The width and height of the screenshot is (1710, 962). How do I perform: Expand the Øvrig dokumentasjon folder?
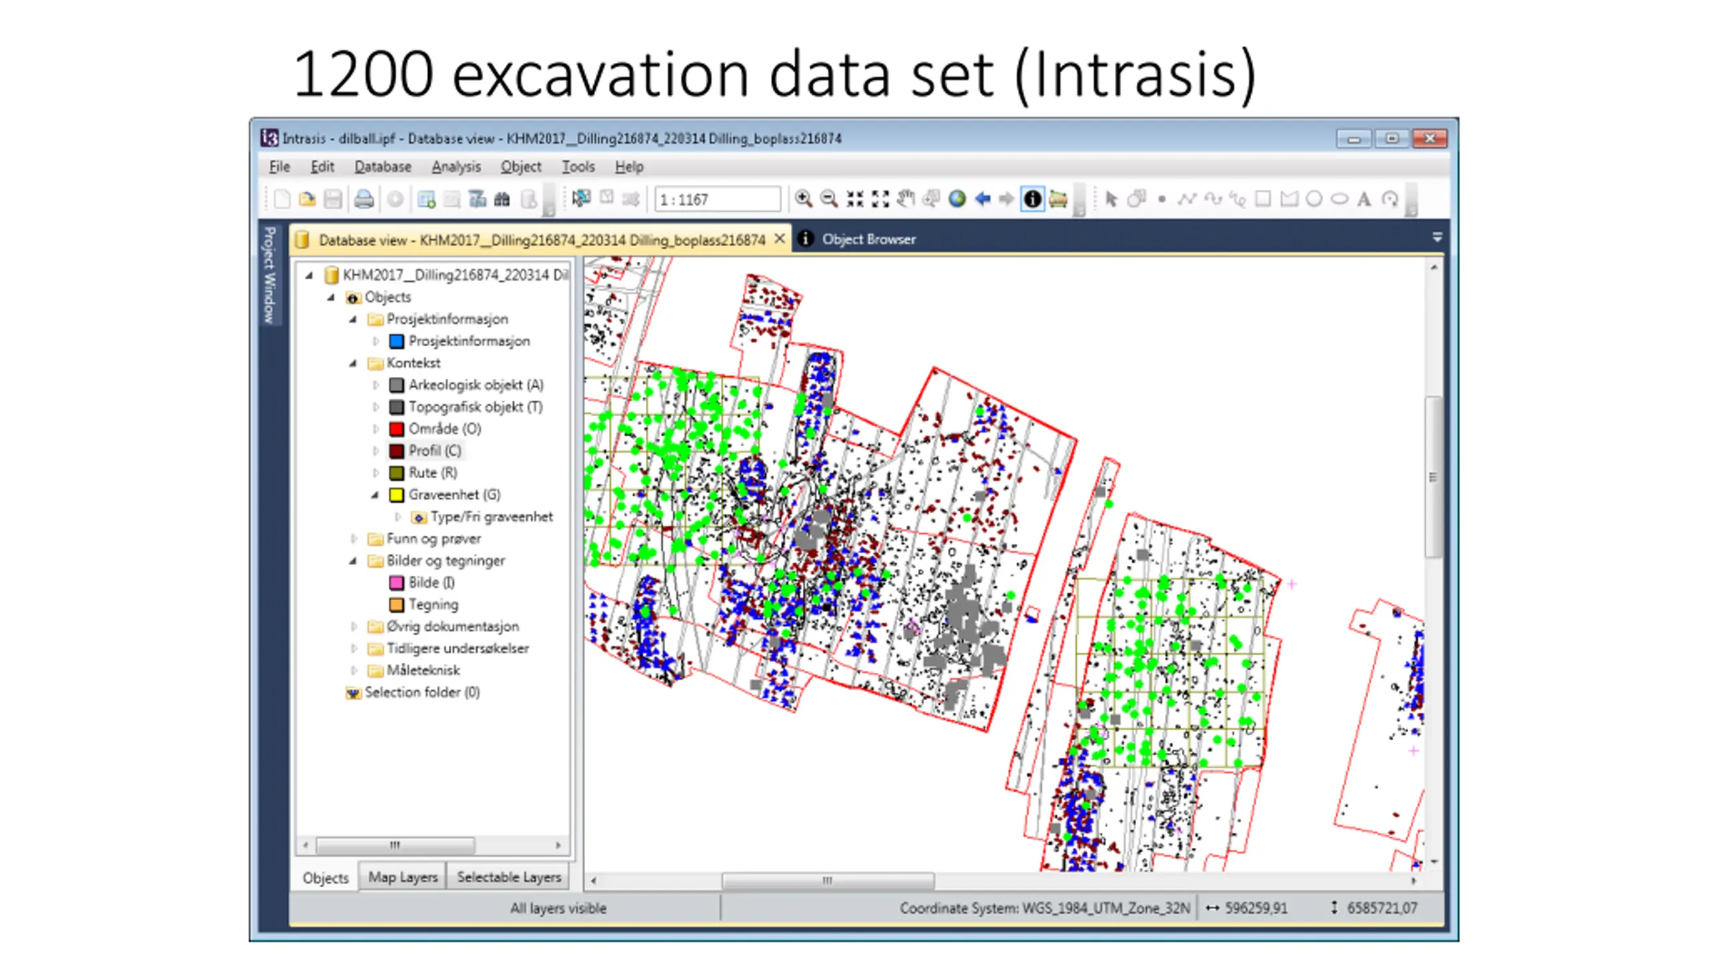(353, 627)
